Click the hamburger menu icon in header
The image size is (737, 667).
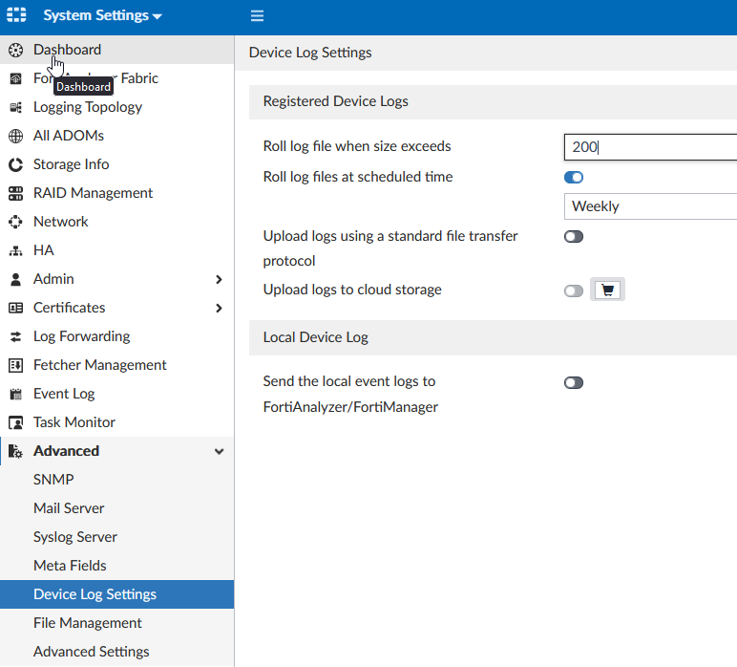[x=257, y=16]
